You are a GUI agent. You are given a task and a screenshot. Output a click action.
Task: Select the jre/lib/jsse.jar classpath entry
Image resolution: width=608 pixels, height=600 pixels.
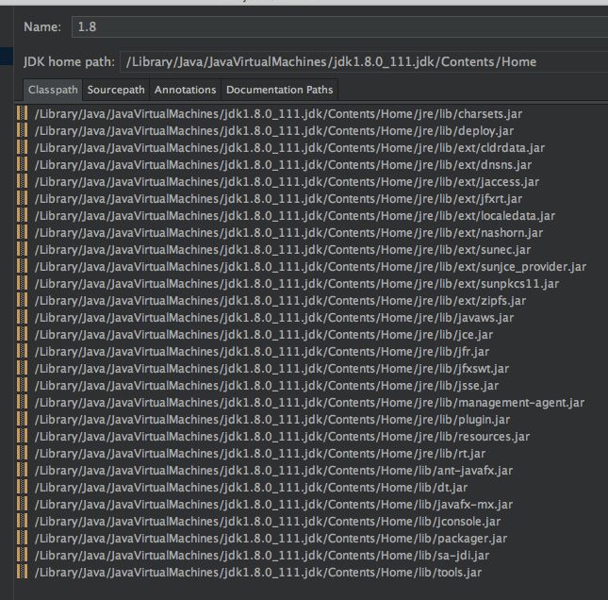point(267,386)
